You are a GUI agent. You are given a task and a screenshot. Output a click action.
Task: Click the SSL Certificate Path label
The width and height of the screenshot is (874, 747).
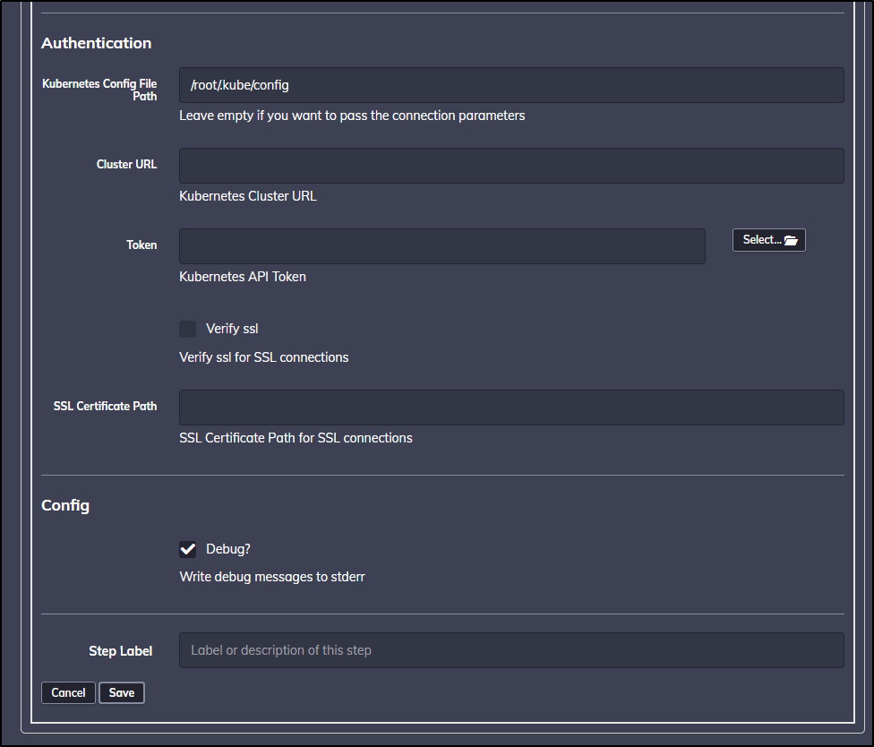click(105, 406)
